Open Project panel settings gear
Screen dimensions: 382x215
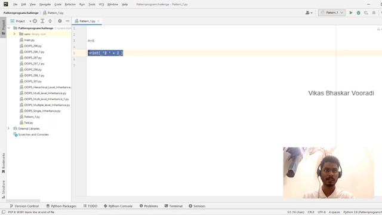60,21
